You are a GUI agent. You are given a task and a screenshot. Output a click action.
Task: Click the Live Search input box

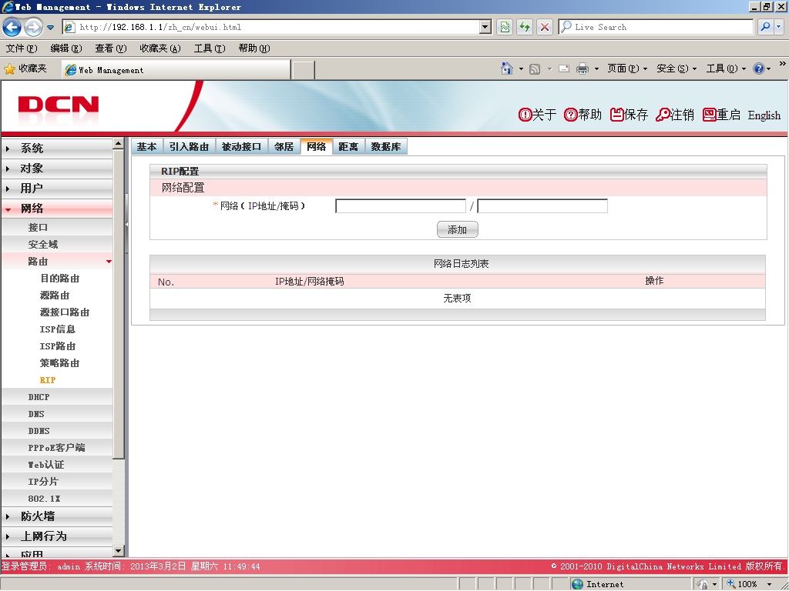(656, 27)
